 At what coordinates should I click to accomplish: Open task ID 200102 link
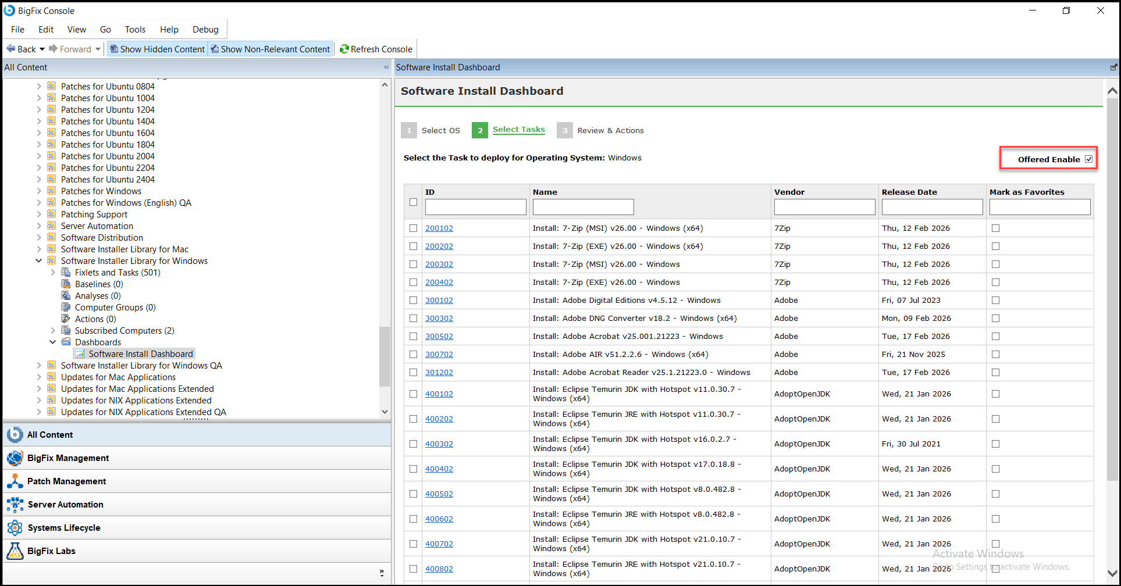tap(439, 228)
